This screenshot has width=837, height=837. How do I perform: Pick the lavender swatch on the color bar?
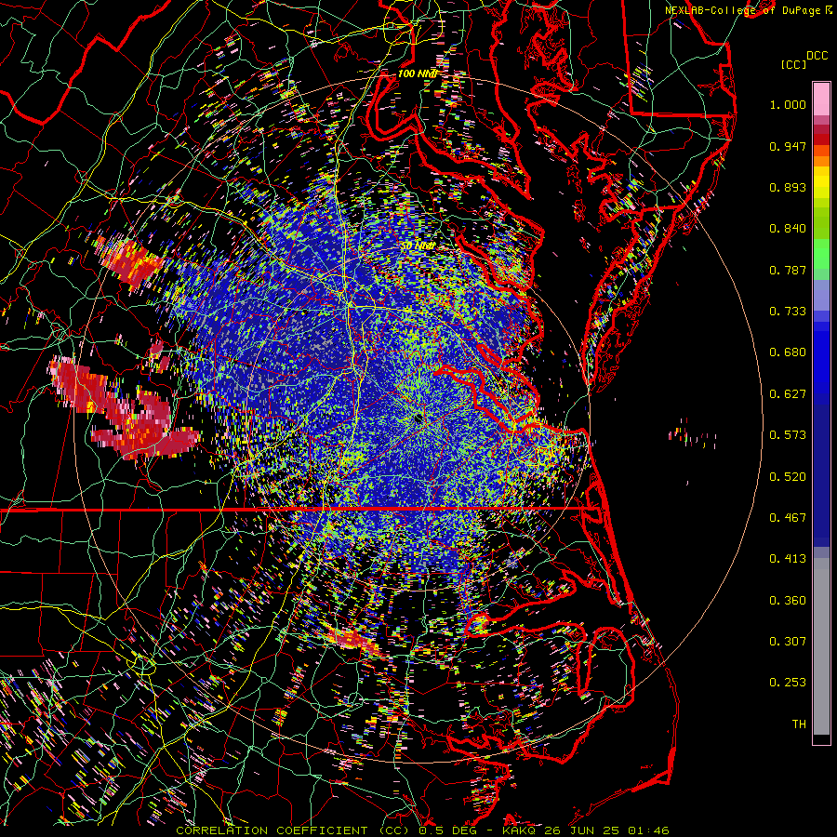(x=821, y=295)
